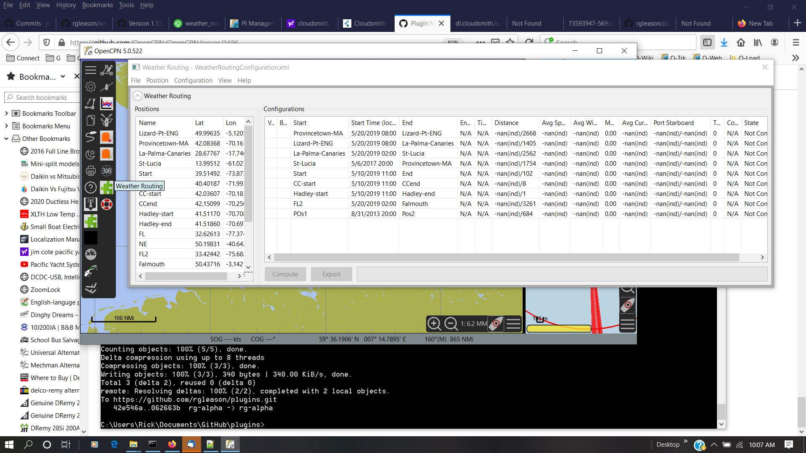Zoom in on the chart with the plus magnifier
Image resolution: width=806 pixels, height=453 pixels.
434,323
